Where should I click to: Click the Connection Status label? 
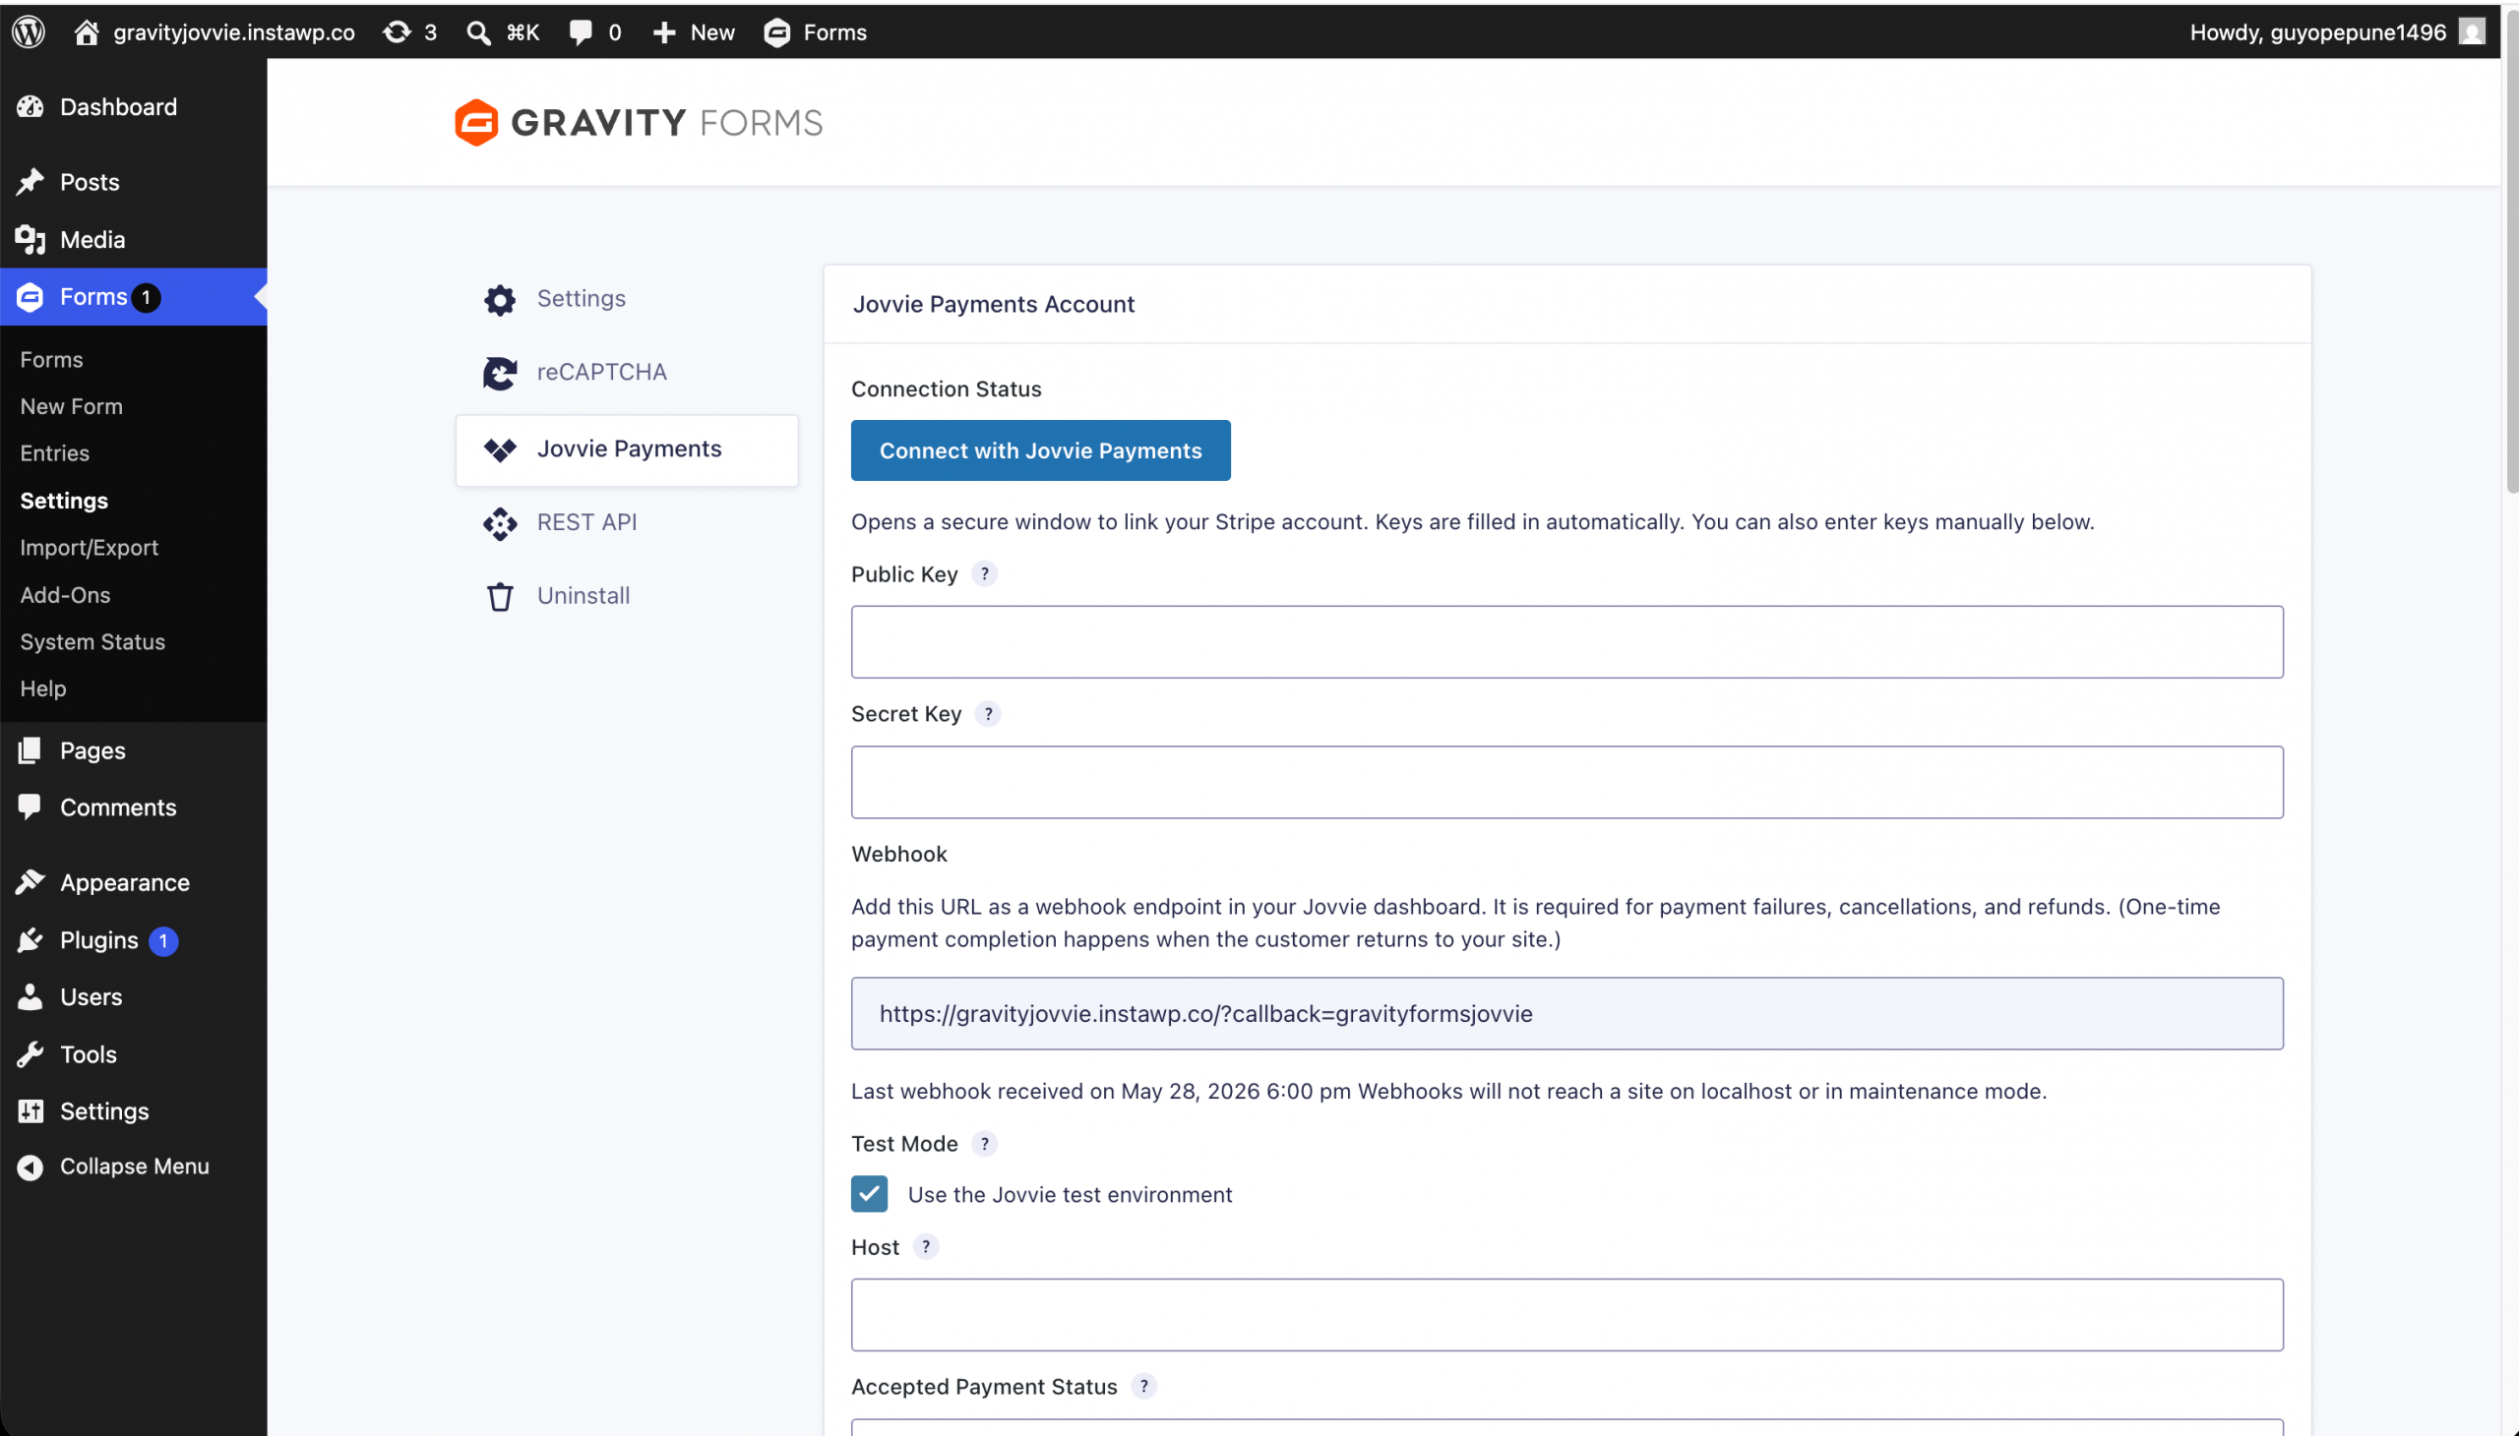pyautogui.click(x=947, y=389)
